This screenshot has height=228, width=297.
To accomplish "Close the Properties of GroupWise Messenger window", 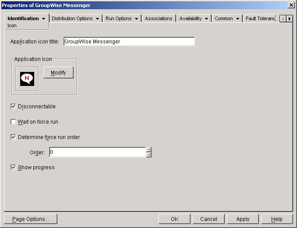I will click(291, 5).
